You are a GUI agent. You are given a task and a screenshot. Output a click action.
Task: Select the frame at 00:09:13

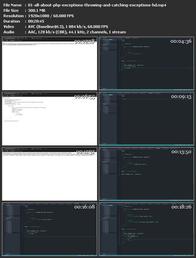click(x=146, y=119)
